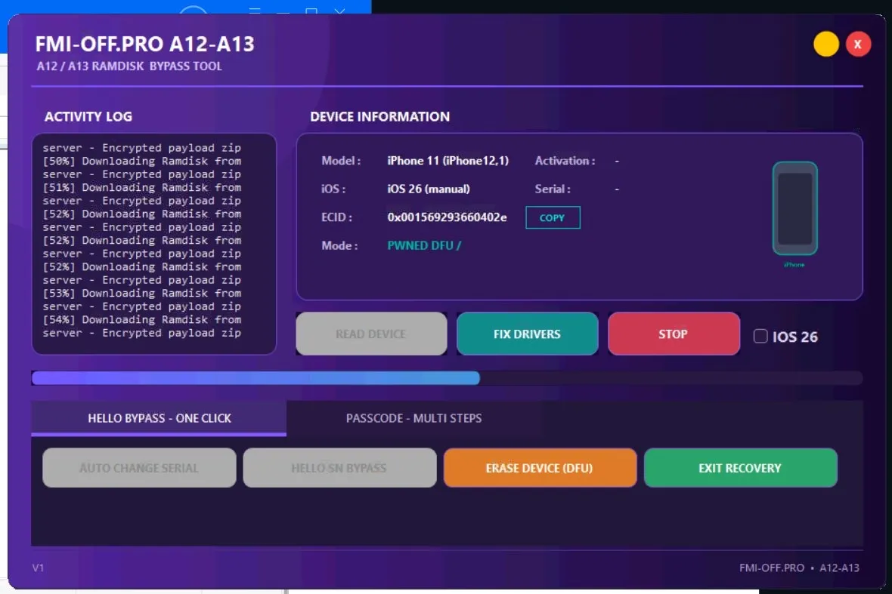Click the [54%] Downloading Ramdisk log line

point(141,320)
